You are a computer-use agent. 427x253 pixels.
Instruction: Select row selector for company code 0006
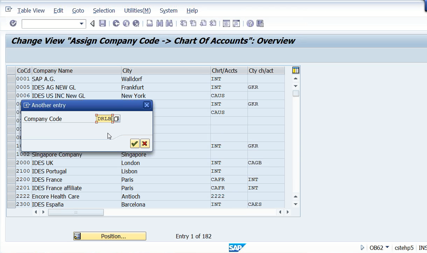coord(11,96)
